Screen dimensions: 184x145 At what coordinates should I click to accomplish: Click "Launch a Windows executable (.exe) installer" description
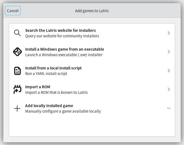click(x=64, y=55)
